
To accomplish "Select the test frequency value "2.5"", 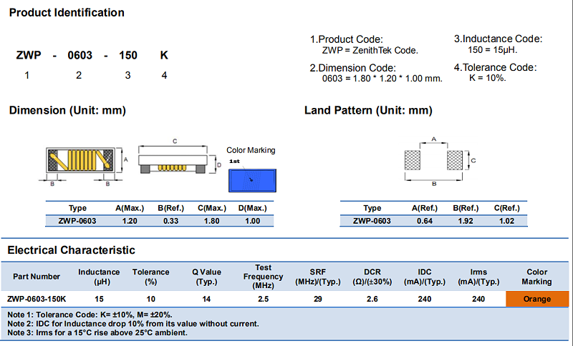I will 263,300.
